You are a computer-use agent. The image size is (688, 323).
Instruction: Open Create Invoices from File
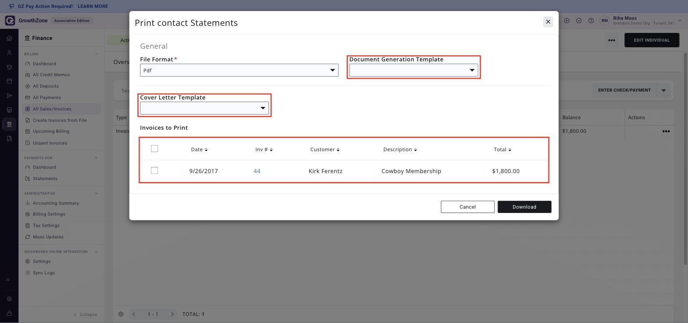point(60,121)
